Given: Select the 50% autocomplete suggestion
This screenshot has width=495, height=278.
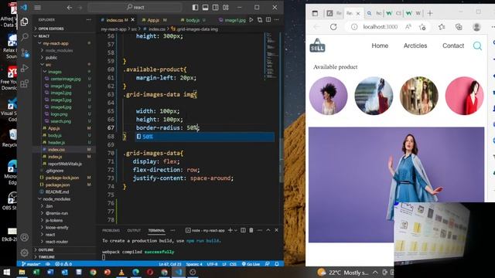Looking at the screenshot, I should [205, 137].
